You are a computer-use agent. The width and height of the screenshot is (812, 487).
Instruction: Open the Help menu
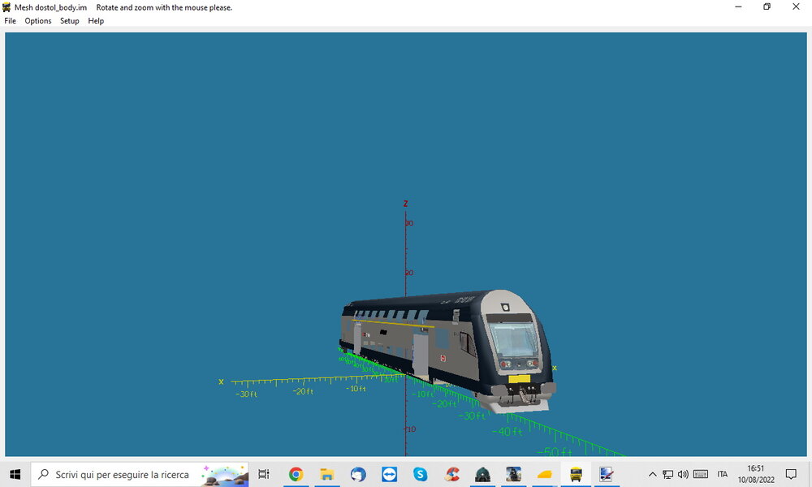tap(96, 21)
